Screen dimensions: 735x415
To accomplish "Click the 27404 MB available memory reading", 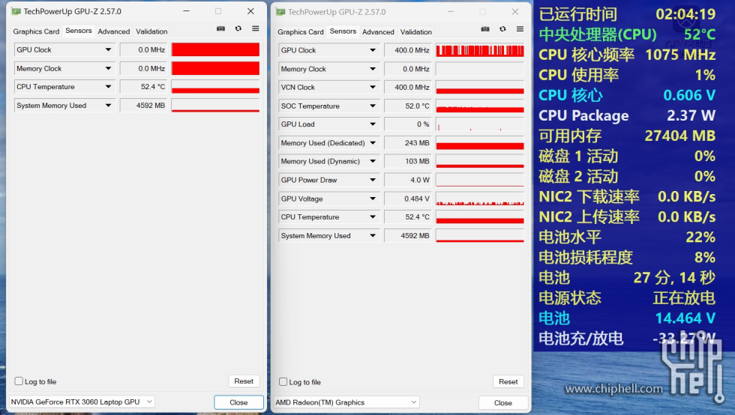I will coord(679,136).
